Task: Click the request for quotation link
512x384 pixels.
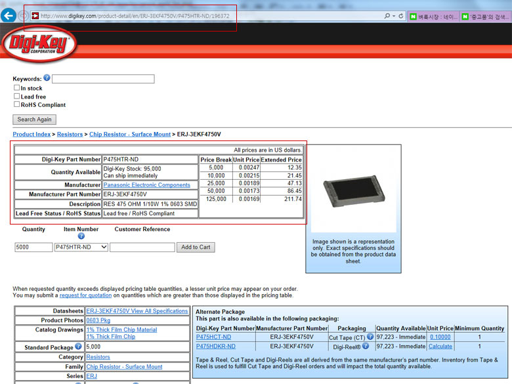Action: [x=85, y=295]
